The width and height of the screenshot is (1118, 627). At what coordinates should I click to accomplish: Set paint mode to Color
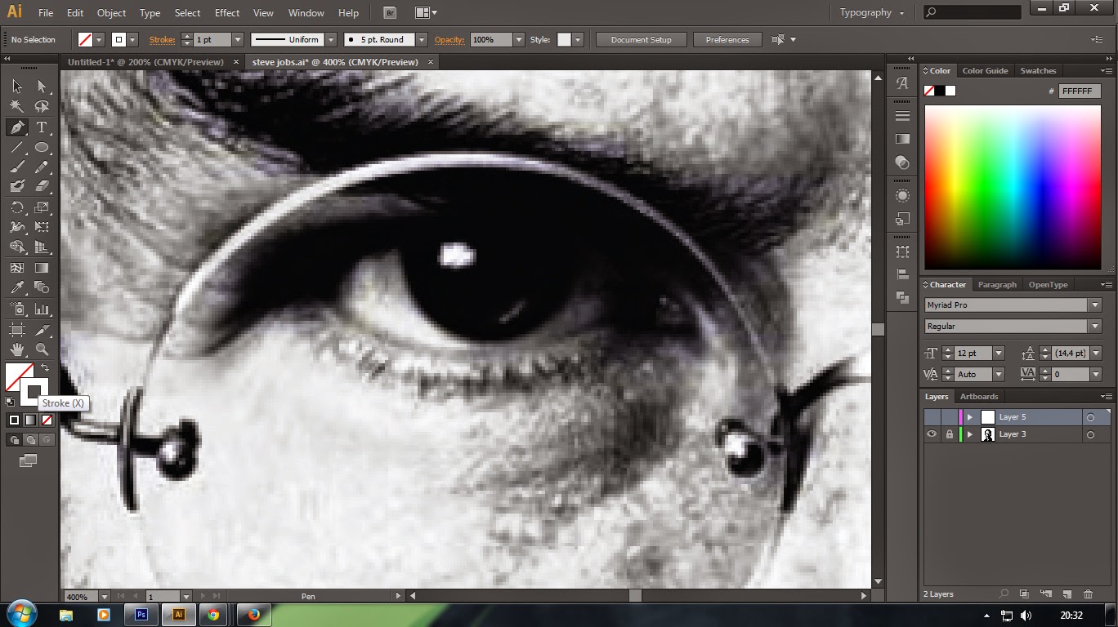tap(14, 420)
